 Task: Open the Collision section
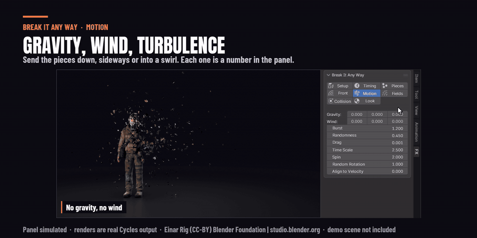[x=340, y=101]
